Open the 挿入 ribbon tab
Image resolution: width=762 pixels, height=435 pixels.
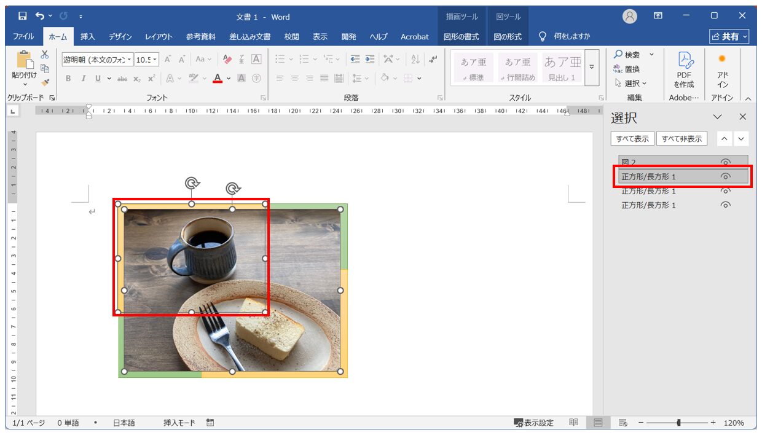click(x=88, y=37)
